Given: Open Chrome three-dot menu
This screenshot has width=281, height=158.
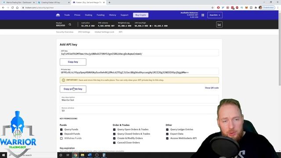Looking at the screenshot, I should 278,8.
